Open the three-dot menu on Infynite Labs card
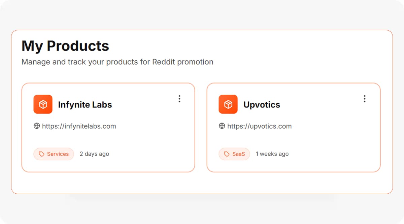The image size is (404, 224). tap(179, 99)
